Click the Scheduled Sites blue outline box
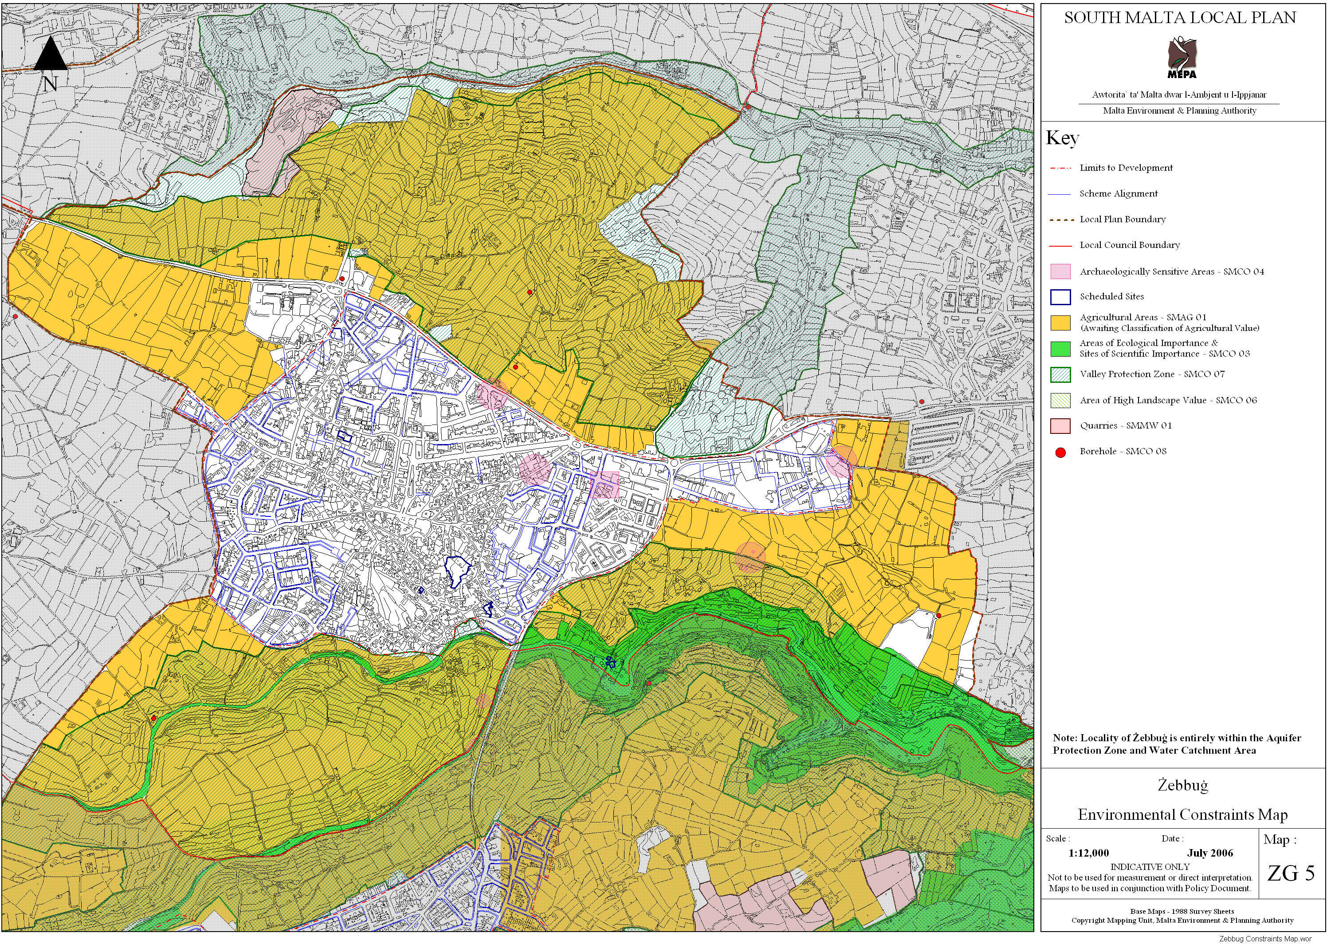This screenshot has width=1327, height=944. (1060, 297)
